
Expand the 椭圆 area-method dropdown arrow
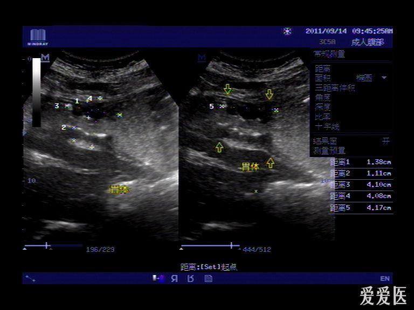384,78
